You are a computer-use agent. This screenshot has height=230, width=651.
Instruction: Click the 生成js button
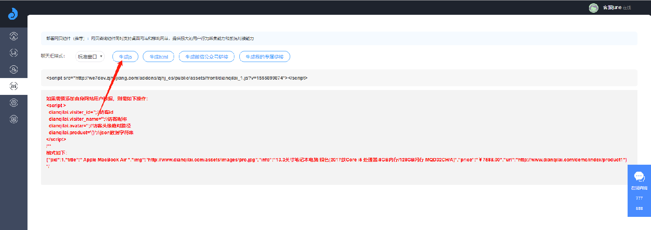tap(125, 57)
